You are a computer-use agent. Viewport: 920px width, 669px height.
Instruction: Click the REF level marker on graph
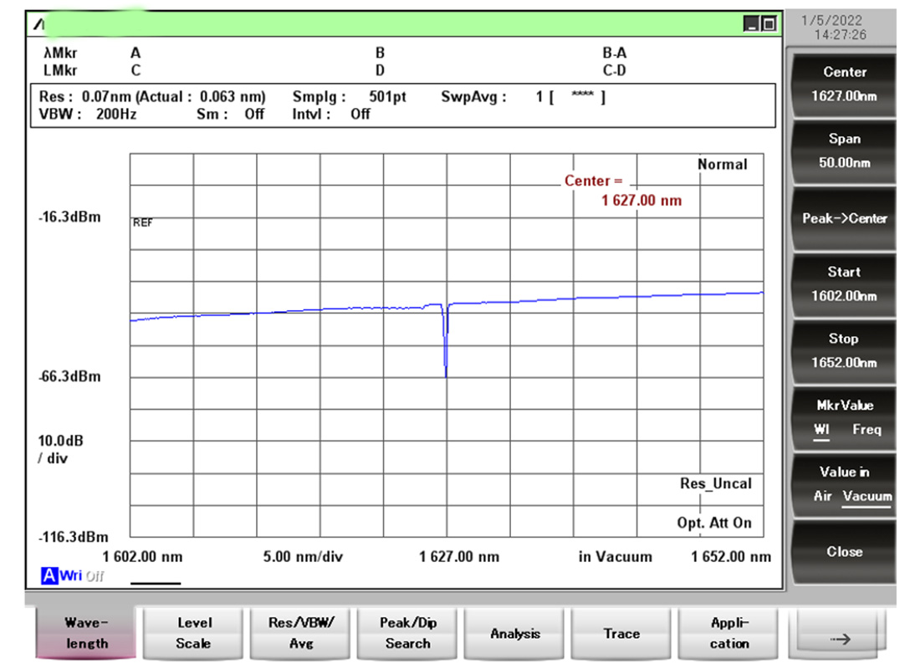(143, 222)
